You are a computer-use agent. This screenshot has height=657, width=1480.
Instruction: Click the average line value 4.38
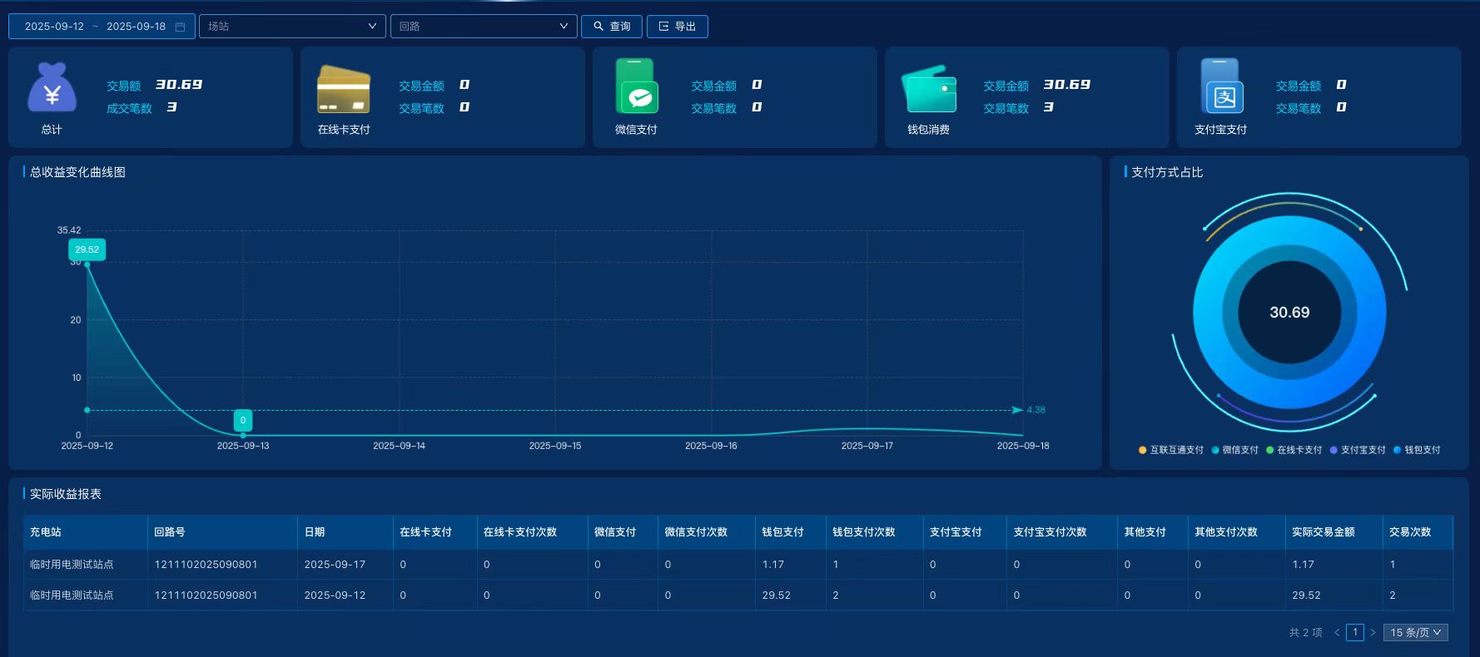[1036, 410]
